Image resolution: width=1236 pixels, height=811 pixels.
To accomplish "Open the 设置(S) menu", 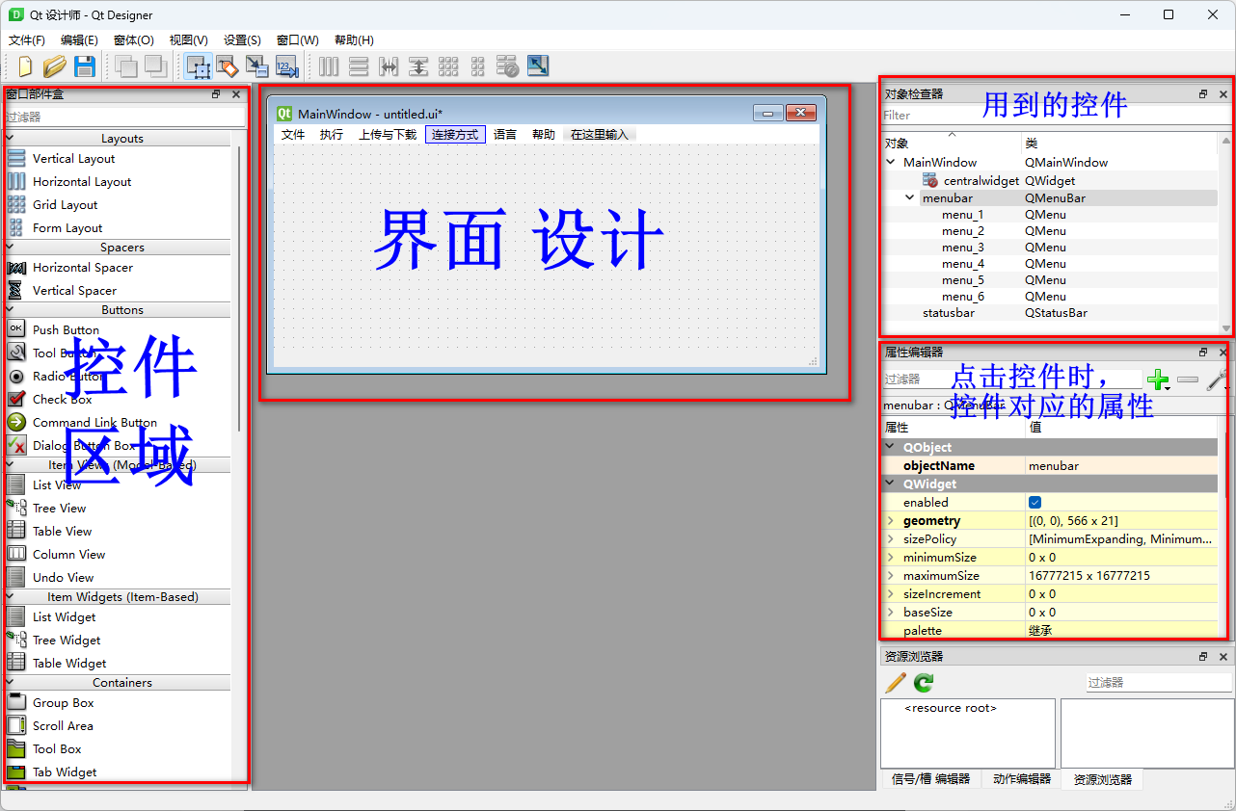I will pyautogui.click(x=239, y=39).
